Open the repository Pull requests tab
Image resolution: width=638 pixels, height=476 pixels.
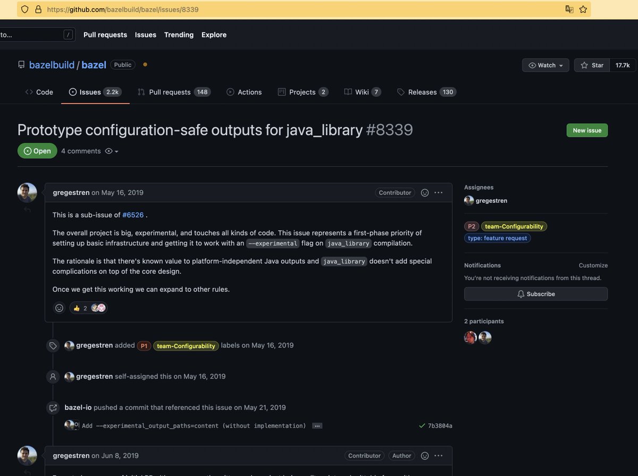click(174, 92)
